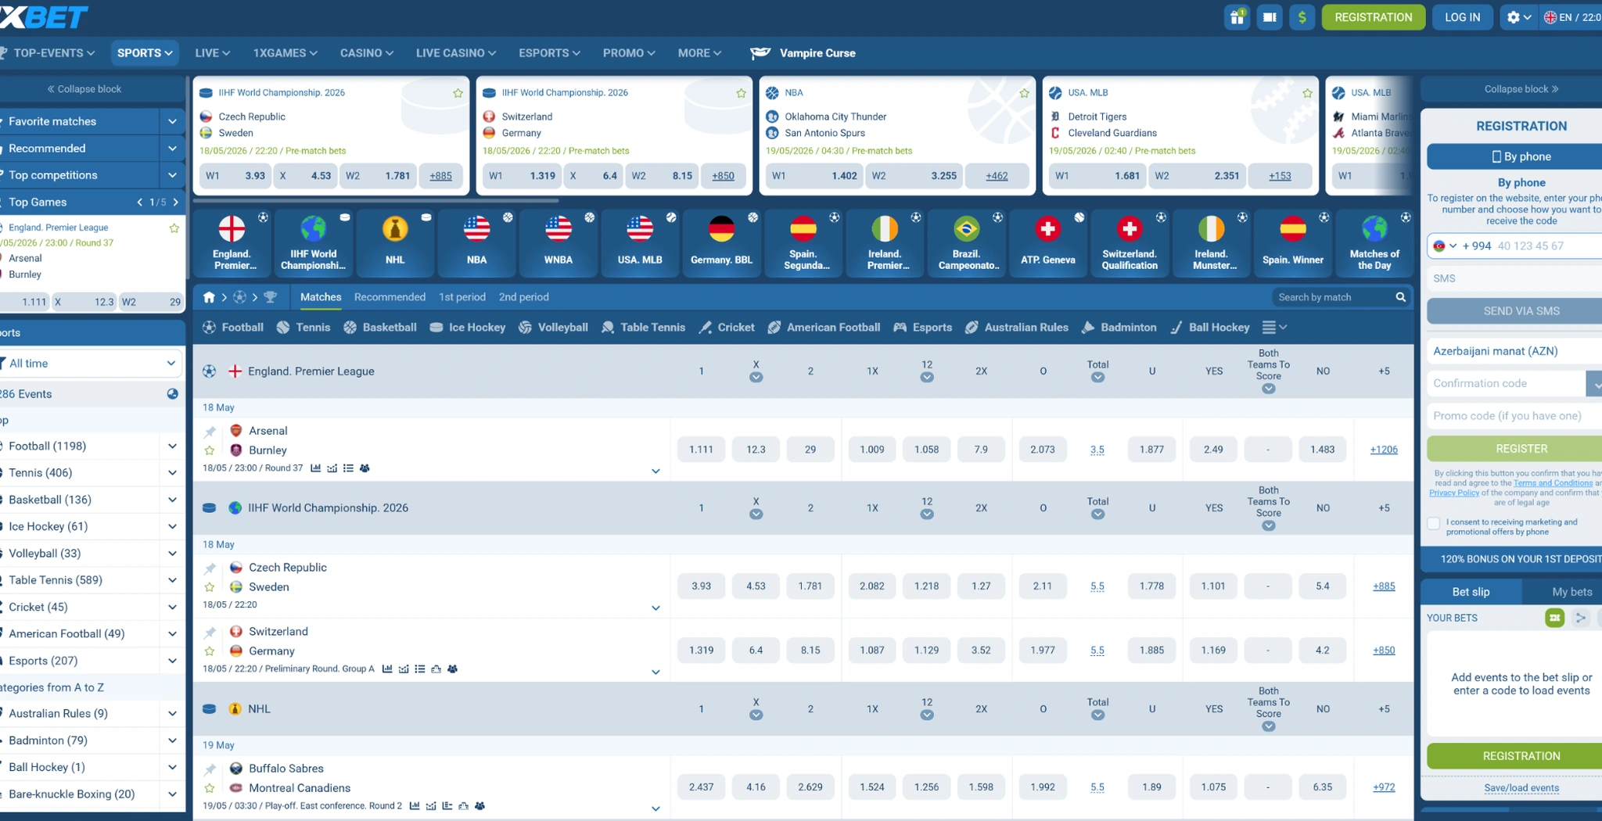The width and height of the screenshot is (1602, 821).
Task: Open the England Premier League tile
Action: coord(232,242)
